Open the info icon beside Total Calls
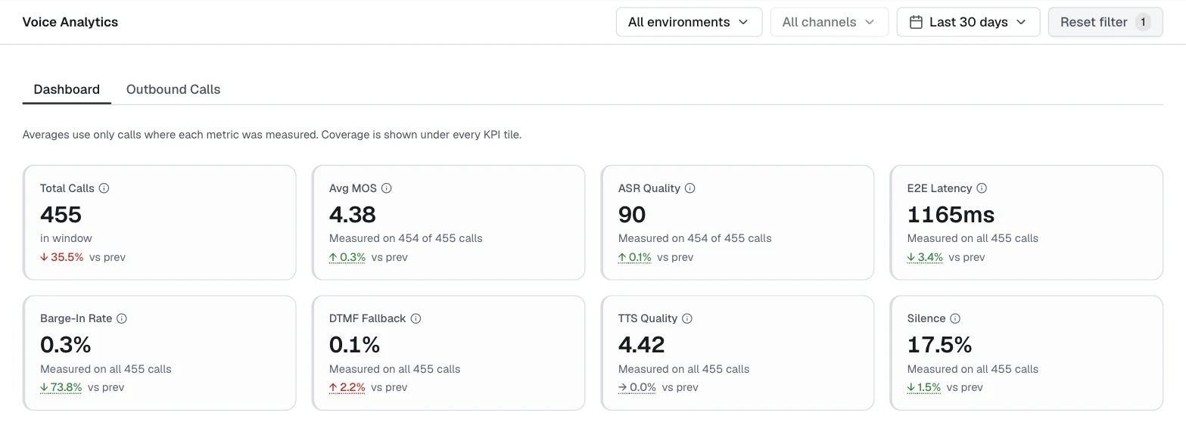1186x422 pixels. pos(104,188)
